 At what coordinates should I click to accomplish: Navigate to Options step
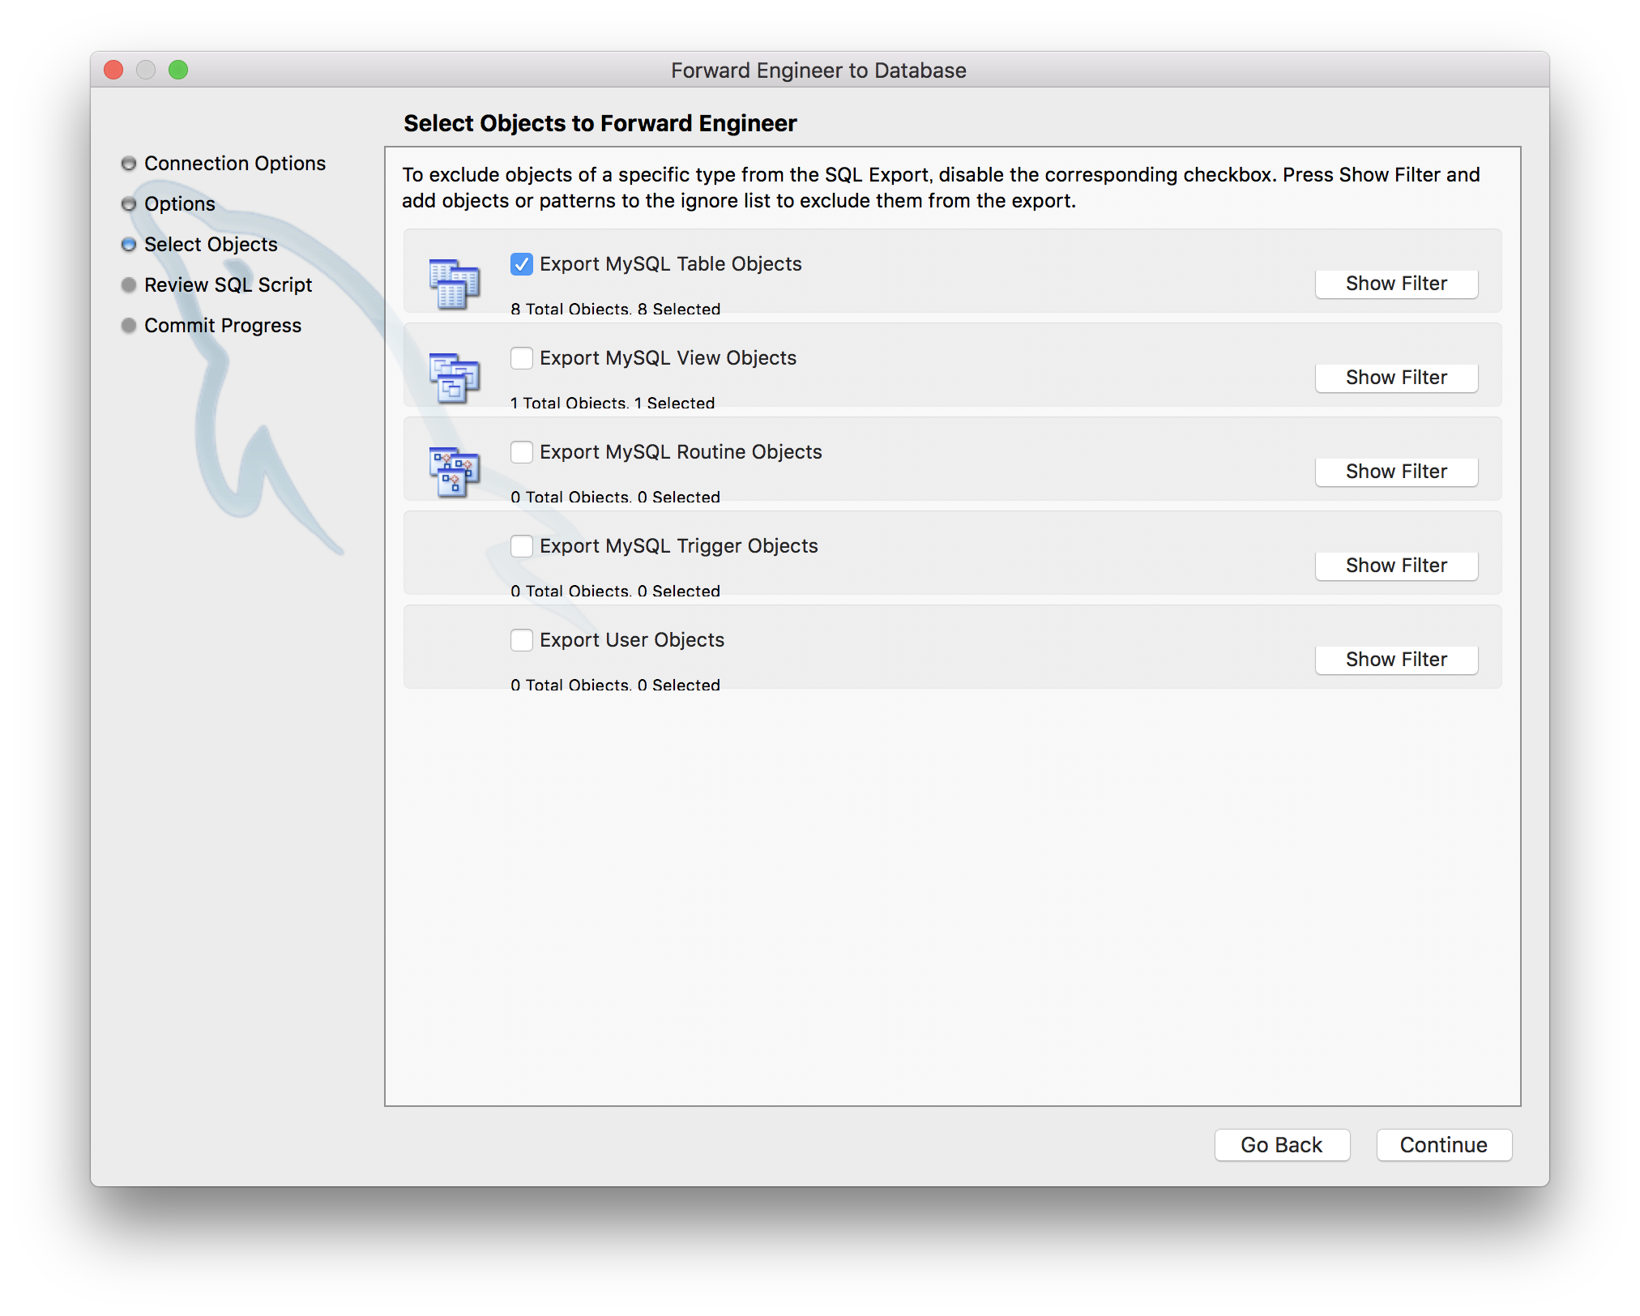[x=180, y=202]
